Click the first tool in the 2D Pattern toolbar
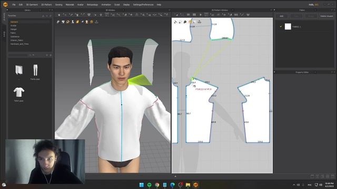This screenshot has height=189, width=337. coord(176,15)
